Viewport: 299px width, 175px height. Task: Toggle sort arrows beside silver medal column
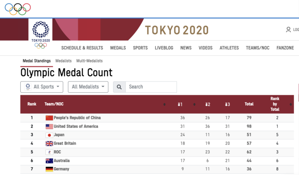pyautogui.click(x=194, y=104)
